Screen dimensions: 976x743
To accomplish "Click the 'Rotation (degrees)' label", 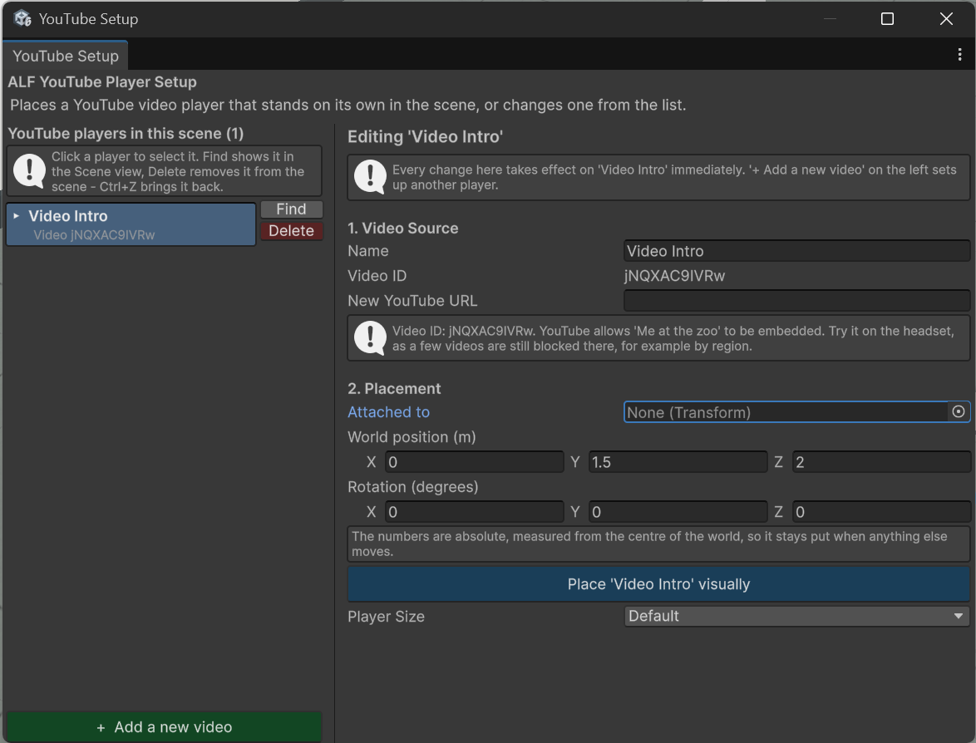I will click(x=412, y=487).
